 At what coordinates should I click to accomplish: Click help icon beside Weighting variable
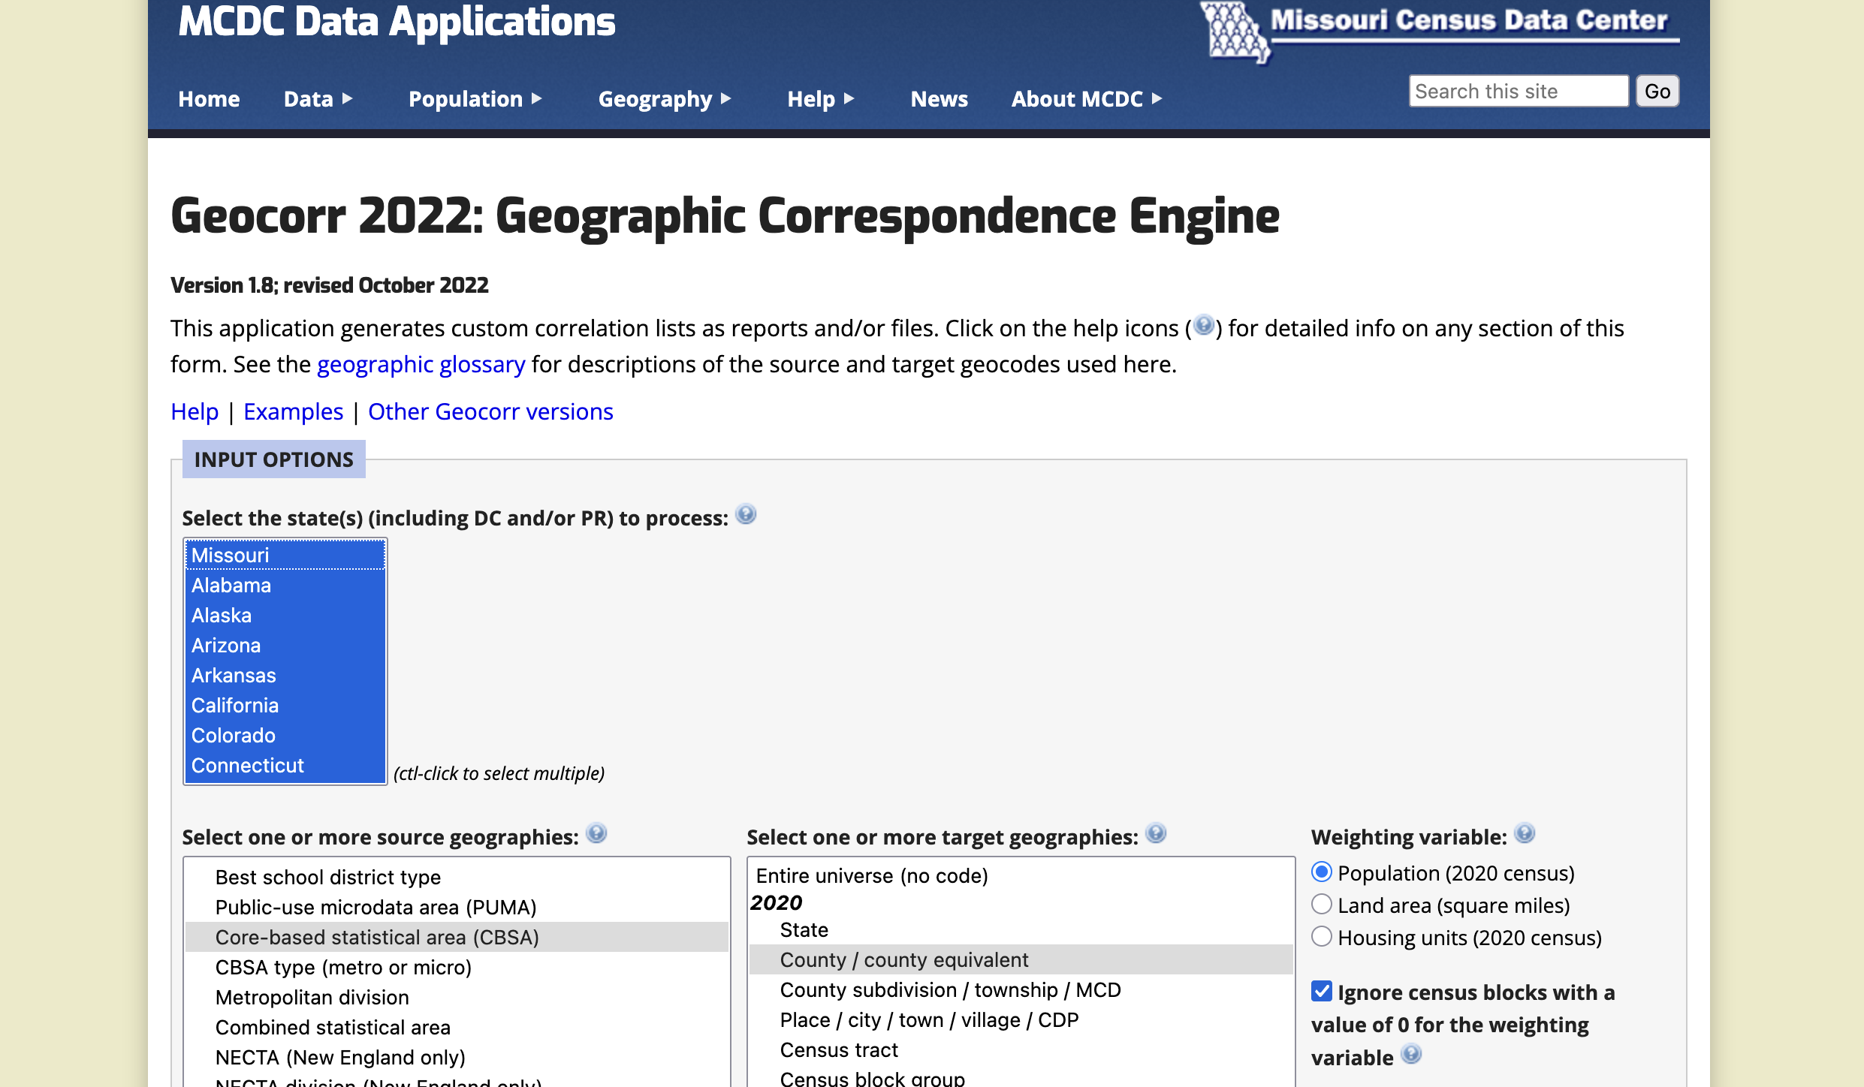point(1524,834)
